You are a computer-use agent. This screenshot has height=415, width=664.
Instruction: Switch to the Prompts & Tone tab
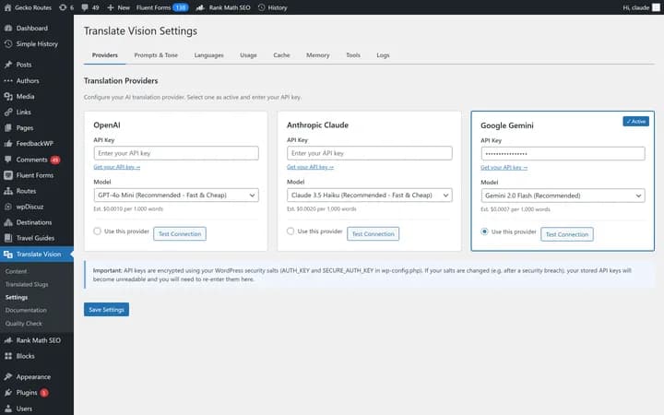tap(157, 55)
